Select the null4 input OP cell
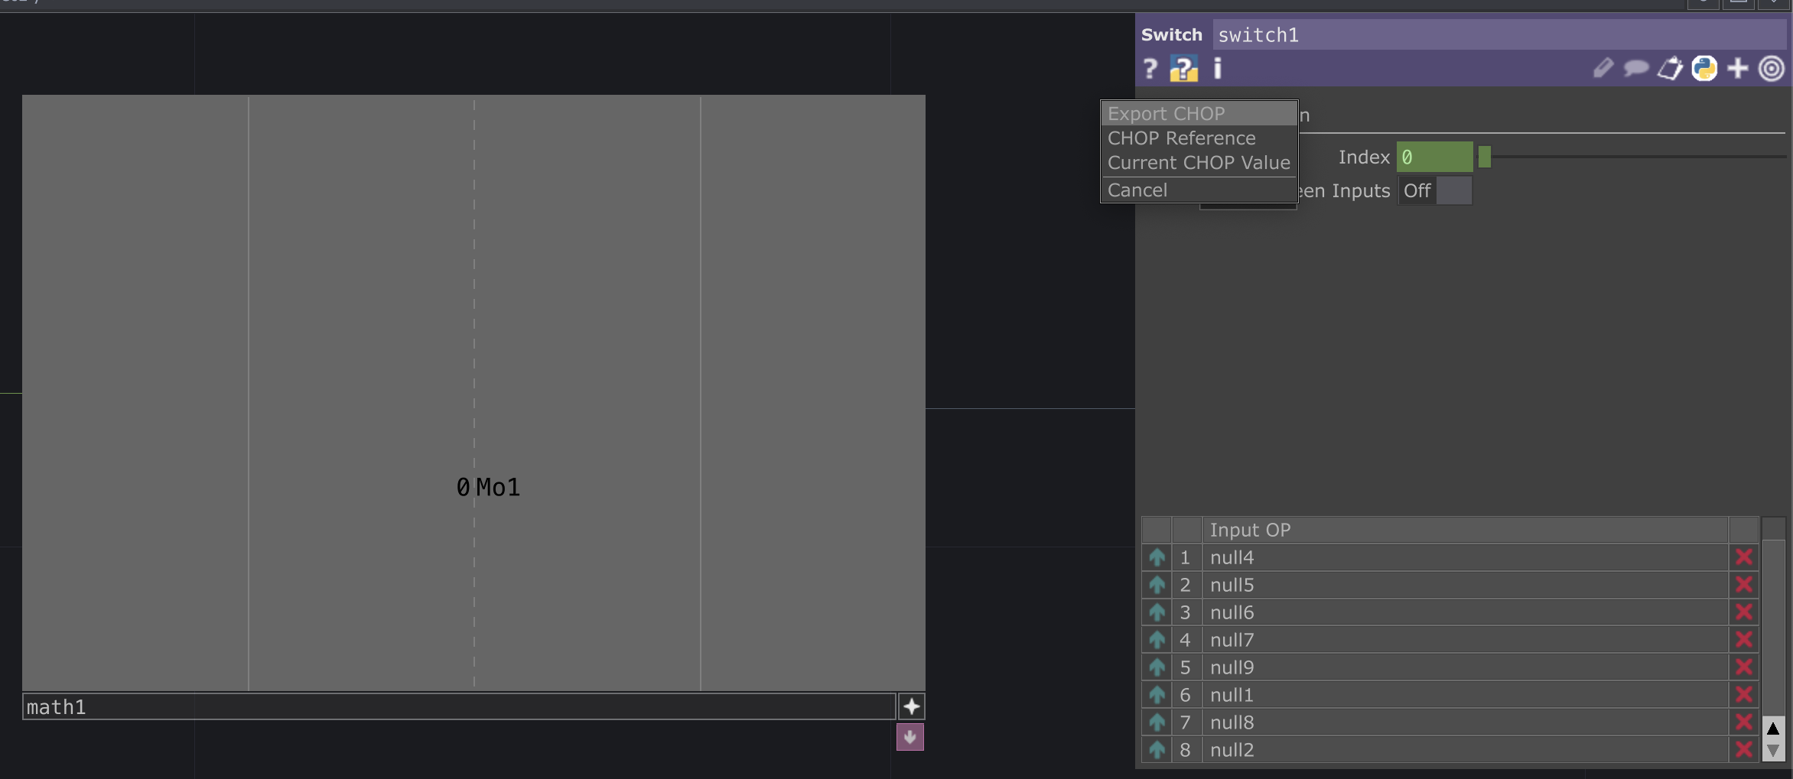1793x779 pixels. [x=1465, y=557]
